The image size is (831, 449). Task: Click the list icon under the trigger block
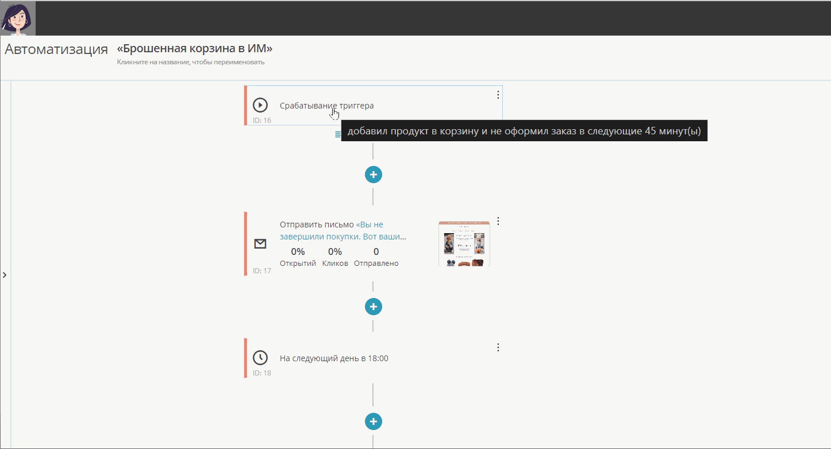coord(338,134)
